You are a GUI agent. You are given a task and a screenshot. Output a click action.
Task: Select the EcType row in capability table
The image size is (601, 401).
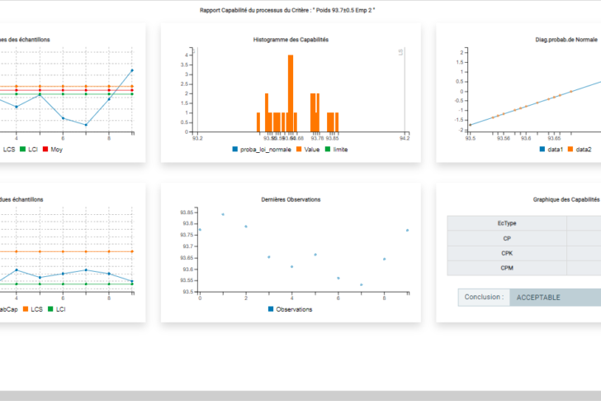click(x=524, y=223)
